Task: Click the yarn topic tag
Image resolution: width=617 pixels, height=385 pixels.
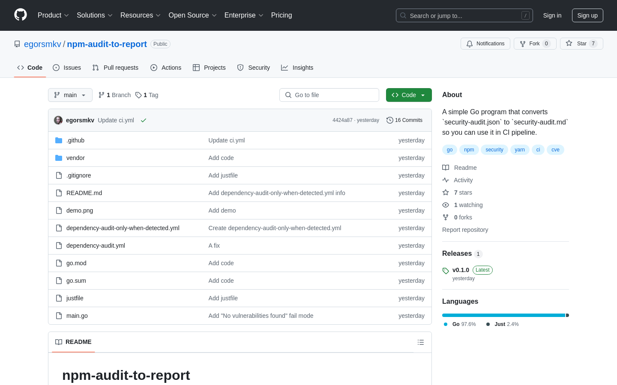Action: point(520,150)
